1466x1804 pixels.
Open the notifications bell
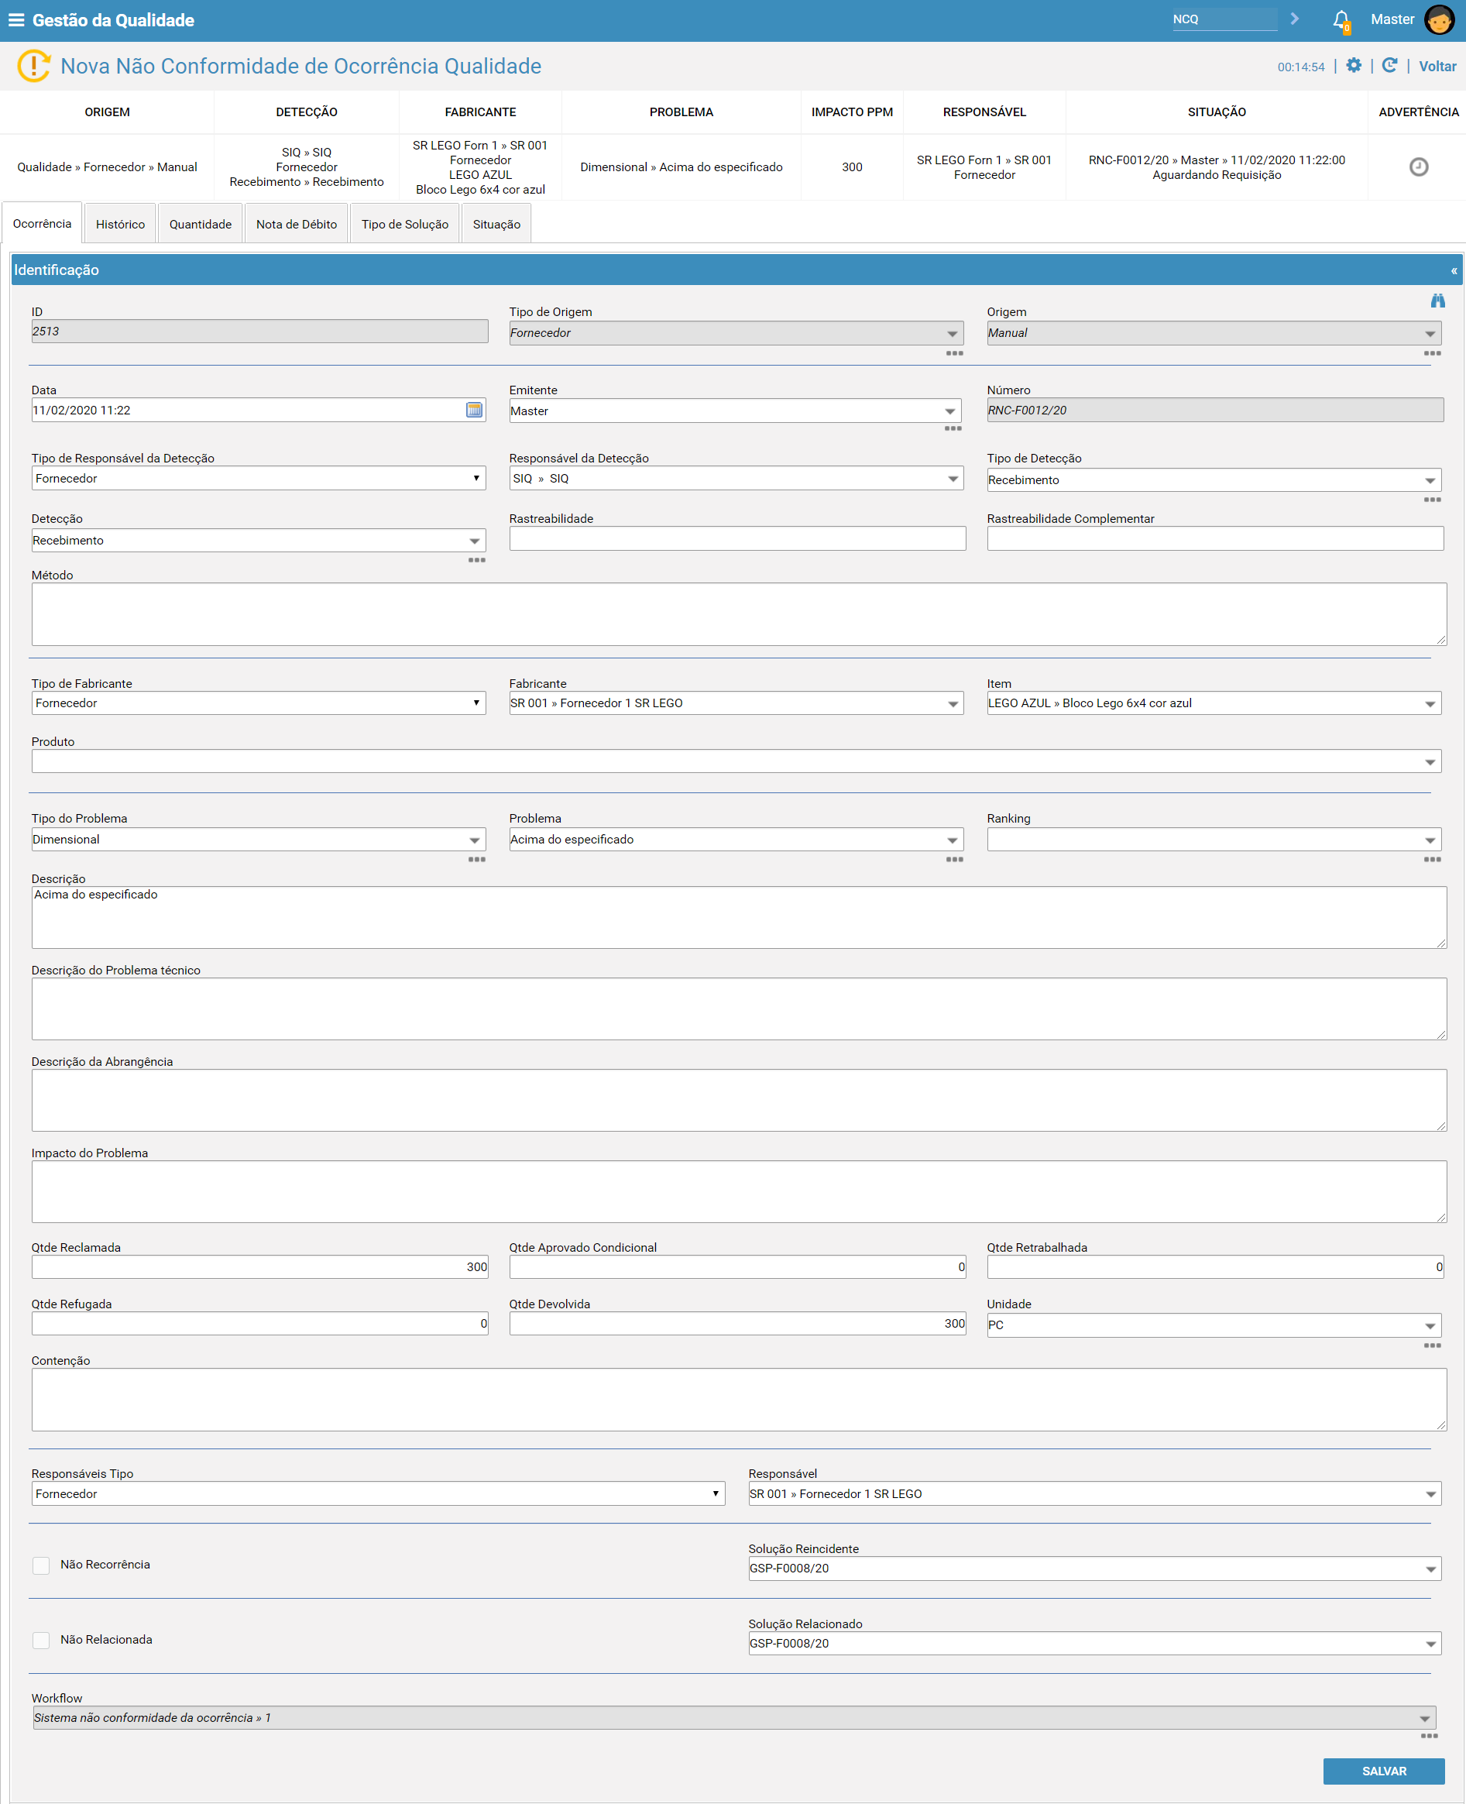pos(1341,20)
